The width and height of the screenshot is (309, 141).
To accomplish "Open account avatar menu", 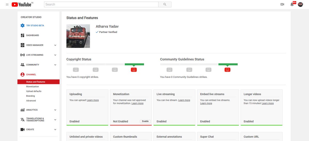I will [301, 4].
